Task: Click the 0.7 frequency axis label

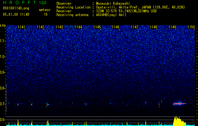Action: [x=3, y=104]
